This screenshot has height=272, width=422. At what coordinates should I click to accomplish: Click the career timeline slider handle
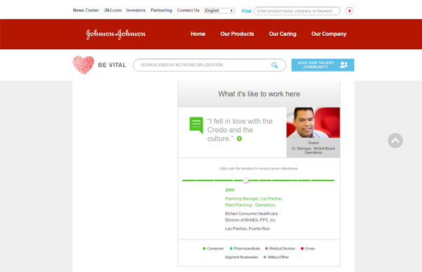[245, 180]
